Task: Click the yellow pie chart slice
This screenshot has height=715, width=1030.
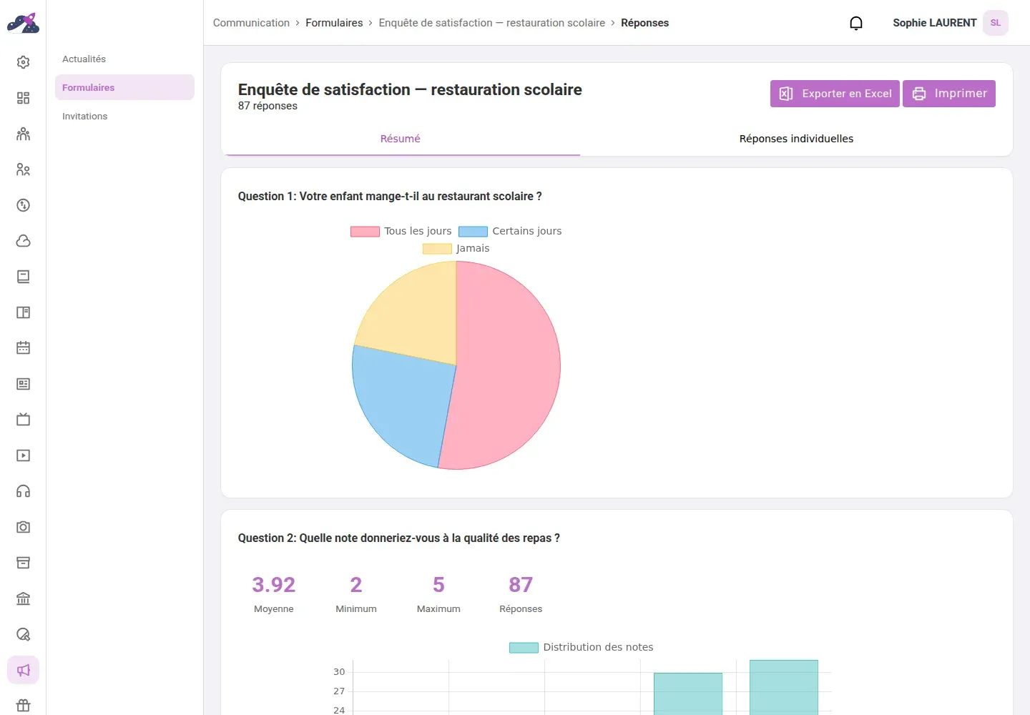Action: coord(415,315)
